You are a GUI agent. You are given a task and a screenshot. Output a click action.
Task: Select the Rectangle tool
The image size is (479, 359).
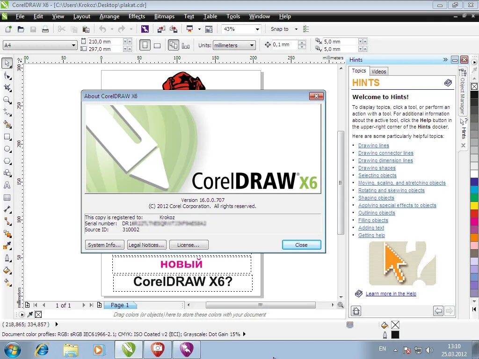7,137
